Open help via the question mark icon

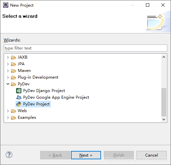[x=9, y=155]
